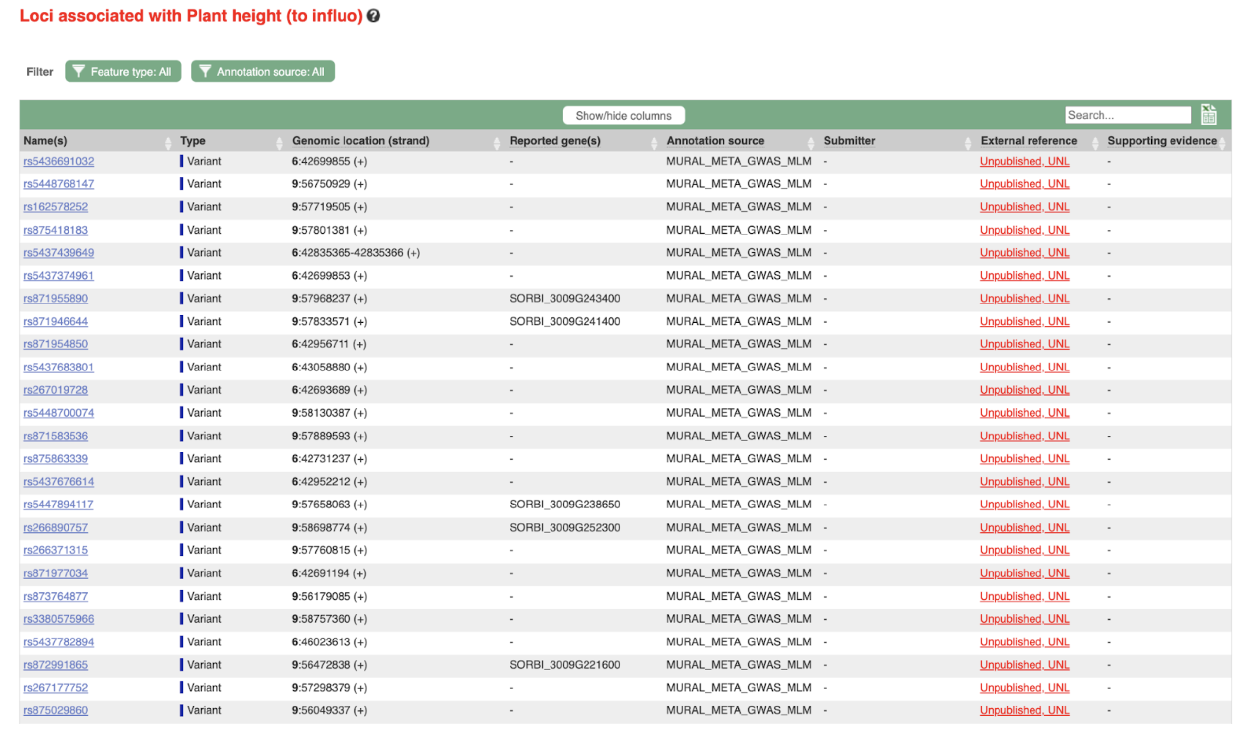Download table as spreadsheet icon
The image size is (1240, 740).
(1208, 115)
